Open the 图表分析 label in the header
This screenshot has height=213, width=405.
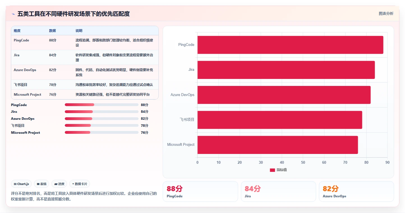pyautogui.click(x=386, y=13)
